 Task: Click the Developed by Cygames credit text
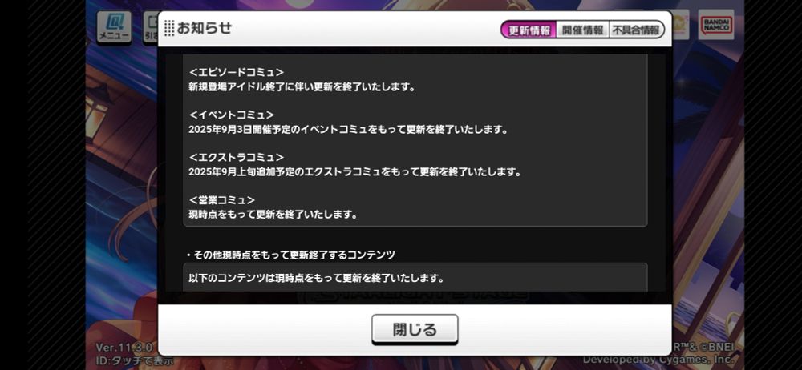tap(658, 360)
